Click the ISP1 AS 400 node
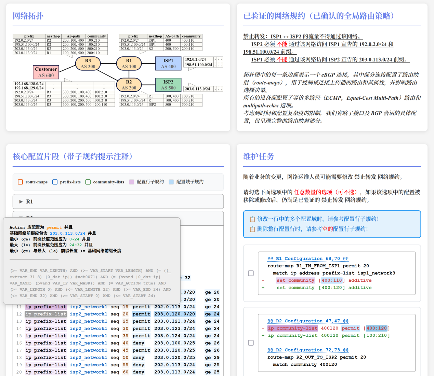Image resolution: width=434 pixels, height=376 pixels. [168, 64]
